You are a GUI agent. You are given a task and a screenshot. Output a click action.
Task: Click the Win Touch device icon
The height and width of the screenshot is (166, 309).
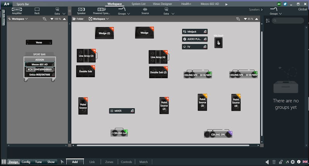click(219, 43)
